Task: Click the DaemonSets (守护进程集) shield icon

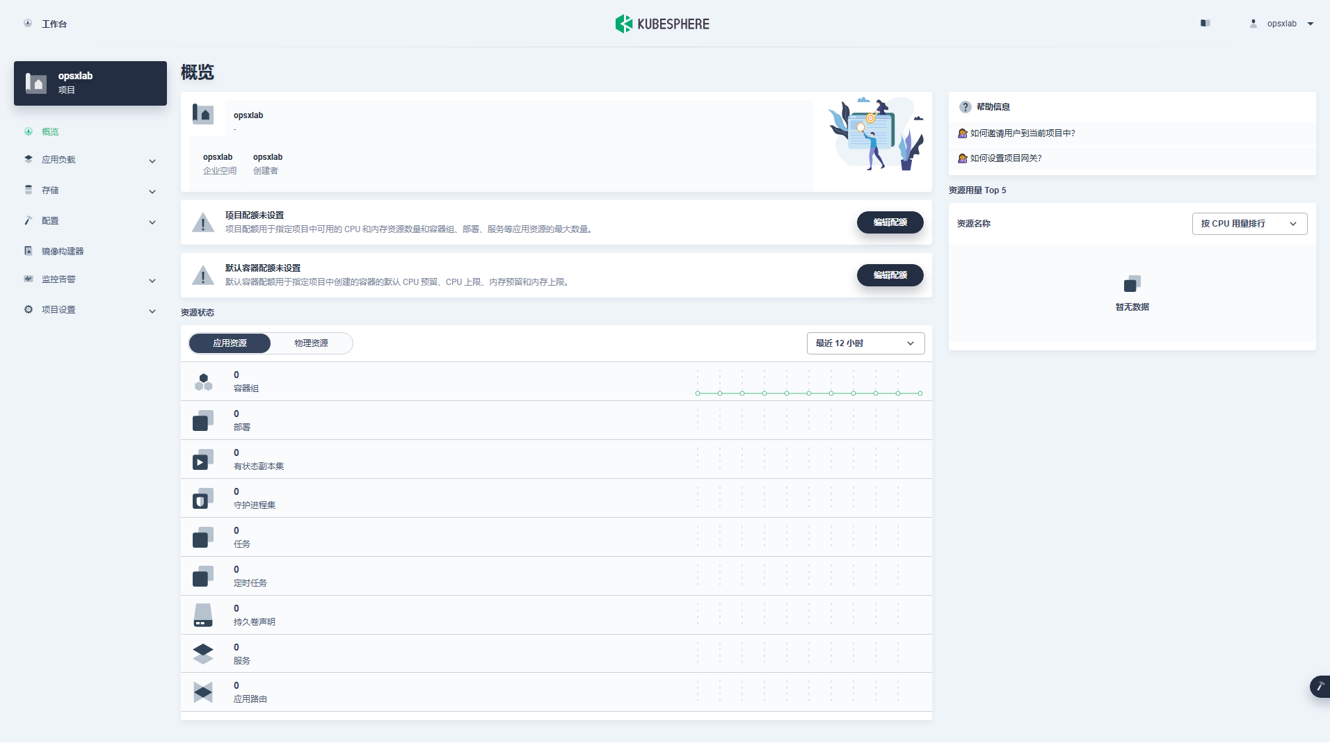Action: click(x=203, y=498)
